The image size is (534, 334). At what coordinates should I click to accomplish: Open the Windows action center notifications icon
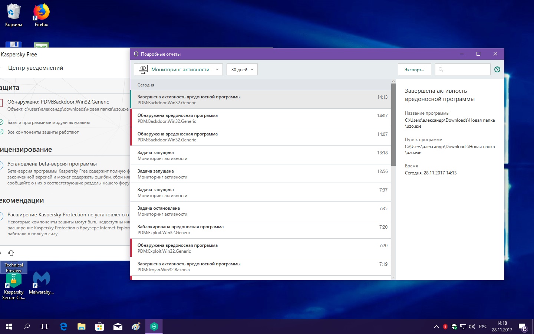[x=523, y=327]
